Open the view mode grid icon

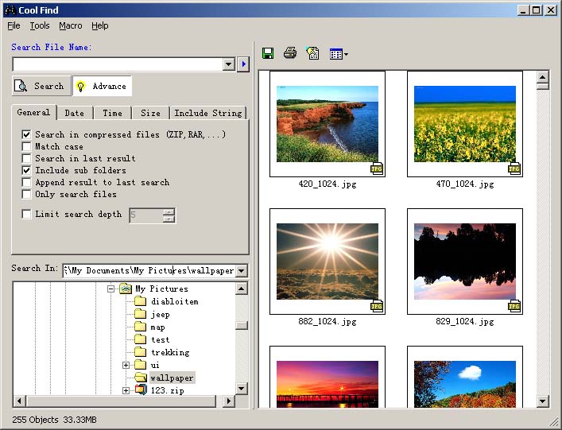[x=335, y=54]
